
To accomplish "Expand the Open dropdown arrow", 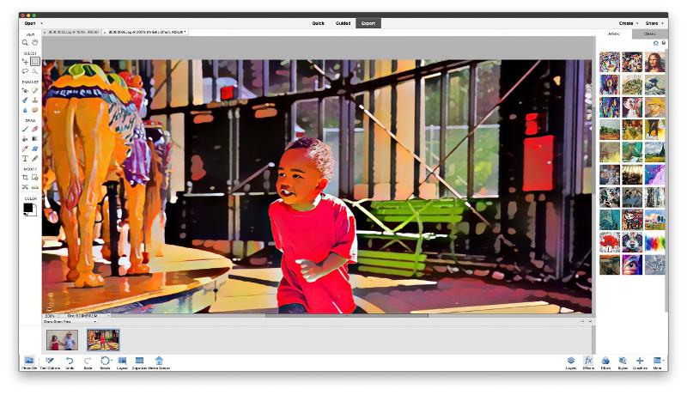I will (x=41, y=23).
